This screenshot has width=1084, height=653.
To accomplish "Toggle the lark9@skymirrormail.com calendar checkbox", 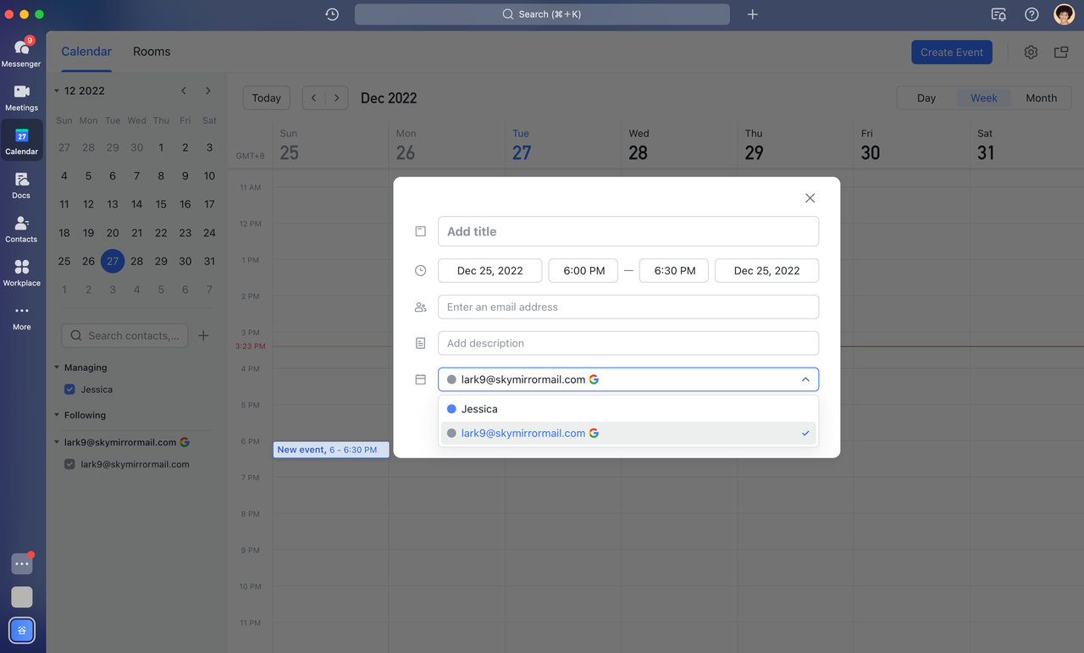I will [x=70, y=464].
